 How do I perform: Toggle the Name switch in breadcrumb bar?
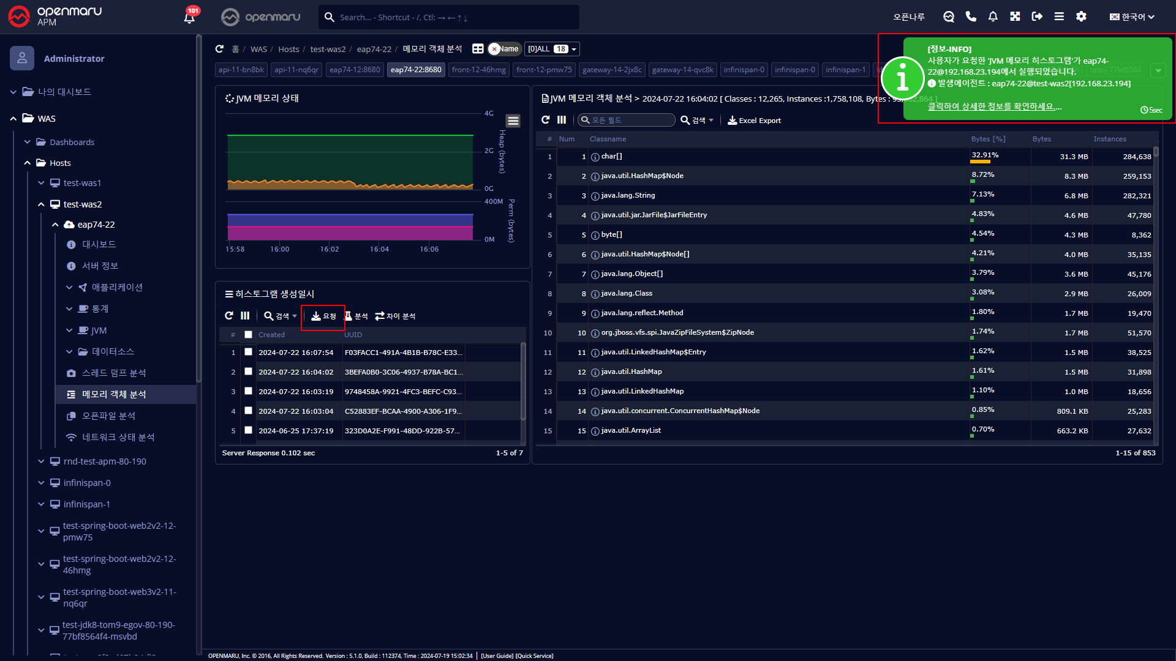(503, 49)
